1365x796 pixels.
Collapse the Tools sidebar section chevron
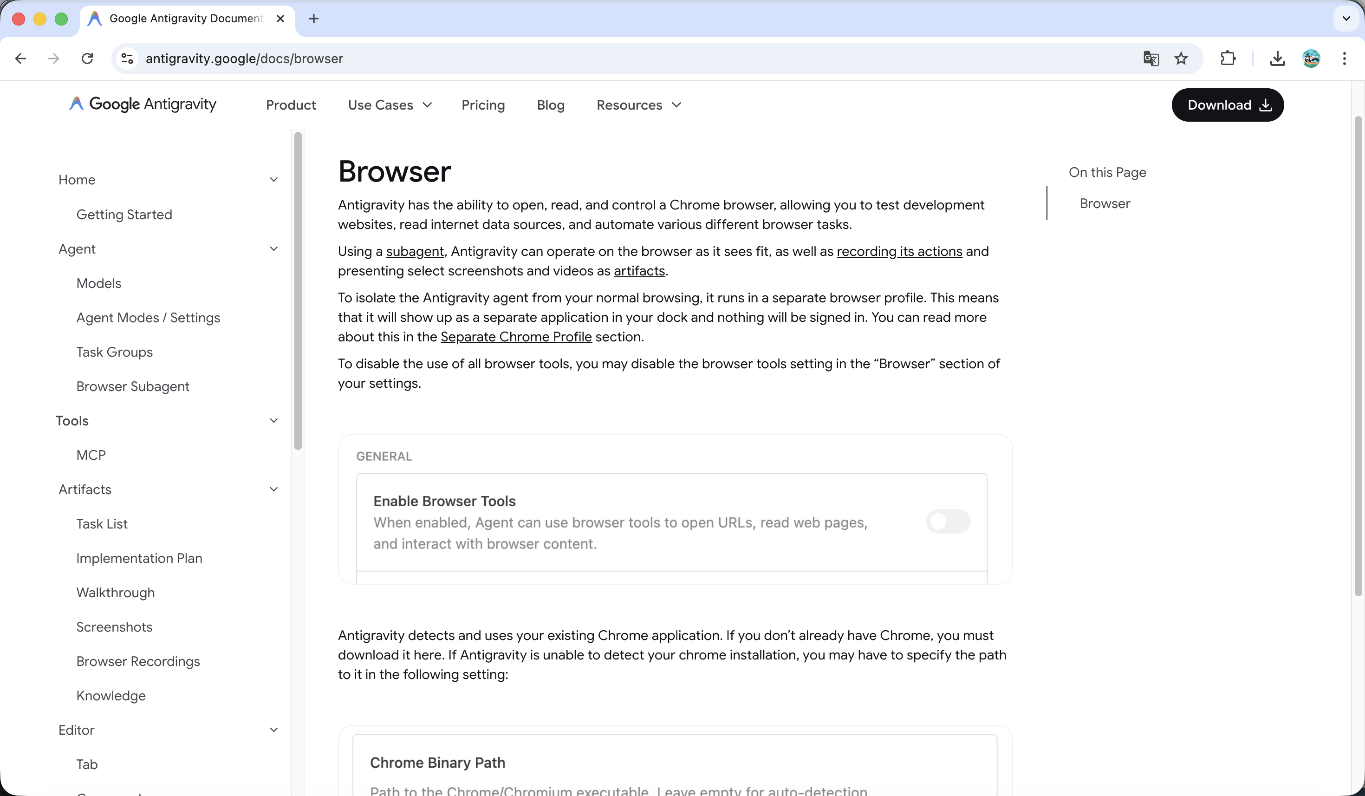pos(273,420)
